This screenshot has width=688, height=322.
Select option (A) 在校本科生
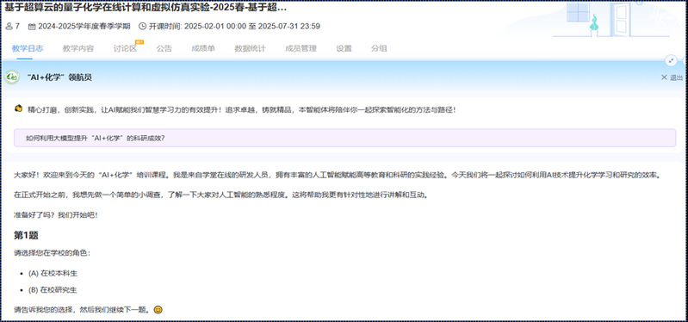(53, 273)
